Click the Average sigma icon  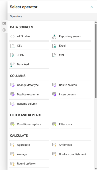pos(12,154)
